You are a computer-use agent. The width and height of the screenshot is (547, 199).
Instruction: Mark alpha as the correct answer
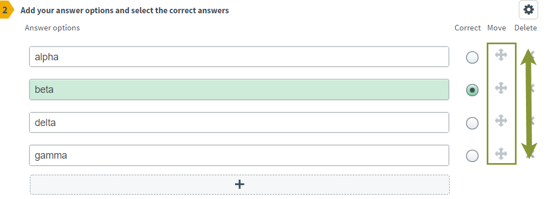(x=472, y=57)
